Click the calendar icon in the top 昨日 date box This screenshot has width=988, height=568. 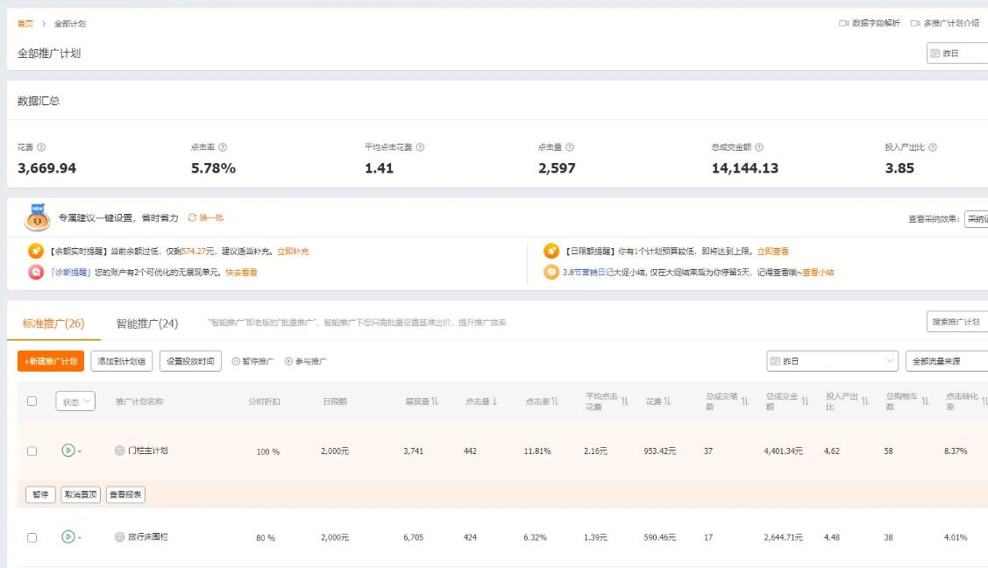click(935, 53)
